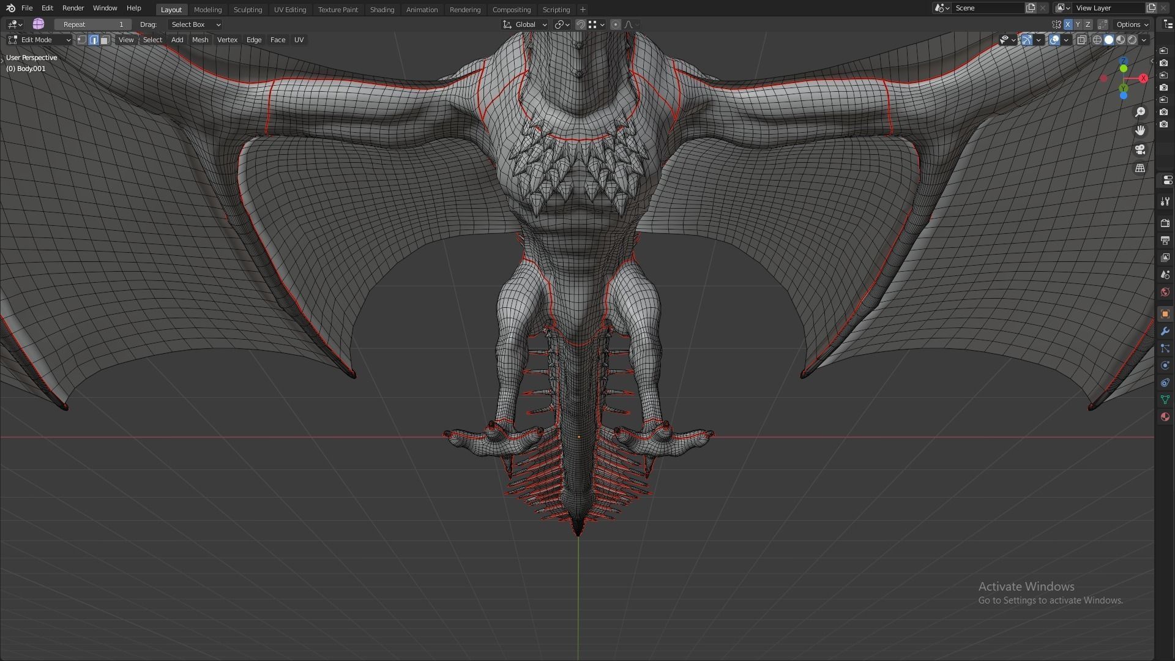Switch perspective/orthographic with grid gizmo
The height and width of the screenshot is (661, 1175).
(x=1140, y=168)
